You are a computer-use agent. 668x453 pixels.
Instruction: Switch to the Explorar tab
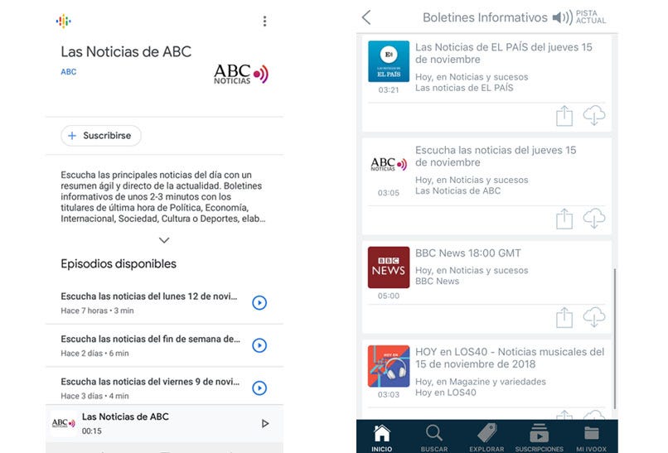(486, 437)
